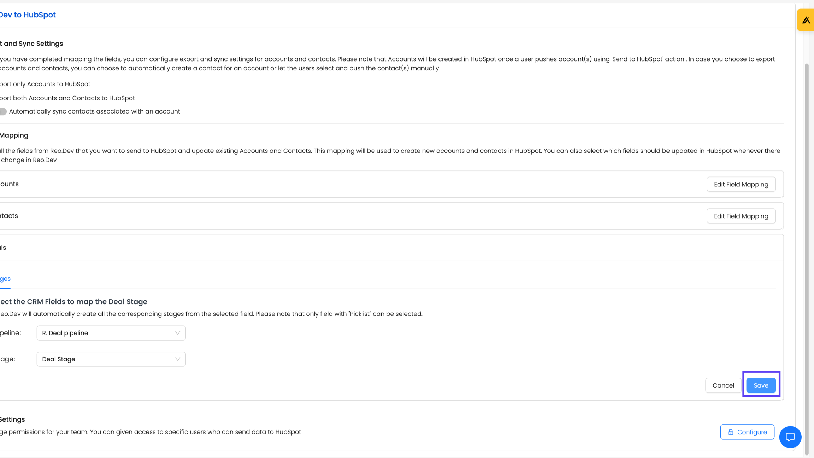Image resolution: width=814 pixels, height=458 pixels.
Task: Toggle automatically sync contacts switch
Action: pyautogui.click(x=3, y=111)
